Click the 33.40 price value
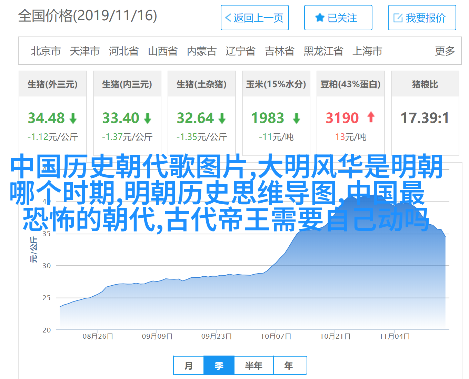 tap(121, 118)
